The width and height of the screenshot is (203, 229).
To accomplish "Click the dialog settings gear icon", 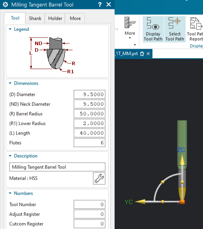I will [5, 5].
